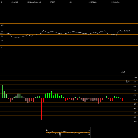This screenshot has width=138, height=138.
Task: Click the MR axis label 40
Action: (135, 91)
